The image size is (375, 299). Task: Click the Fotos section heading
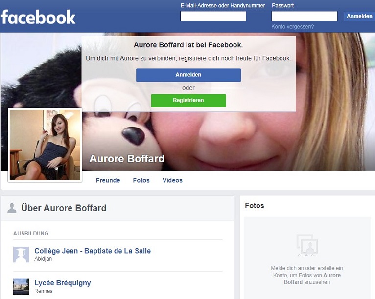(x=255, y=206)
